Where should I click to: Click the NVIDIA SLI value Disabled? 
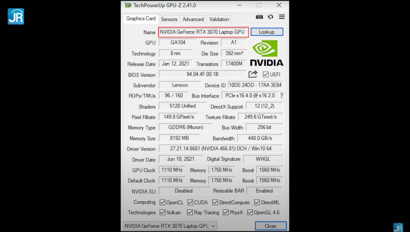click(x=184, y=191)
